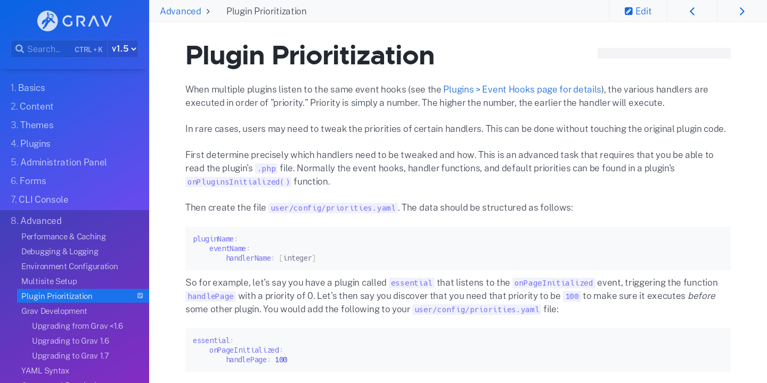Select the Performance & Caching page
767x383 pixels.
click(63, 236)
